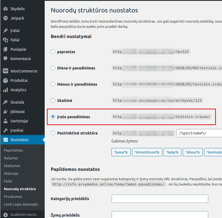Open WooCommerce via its logo icon
Viewport: 222px width, 218px height.
click(x=6, y=71)
